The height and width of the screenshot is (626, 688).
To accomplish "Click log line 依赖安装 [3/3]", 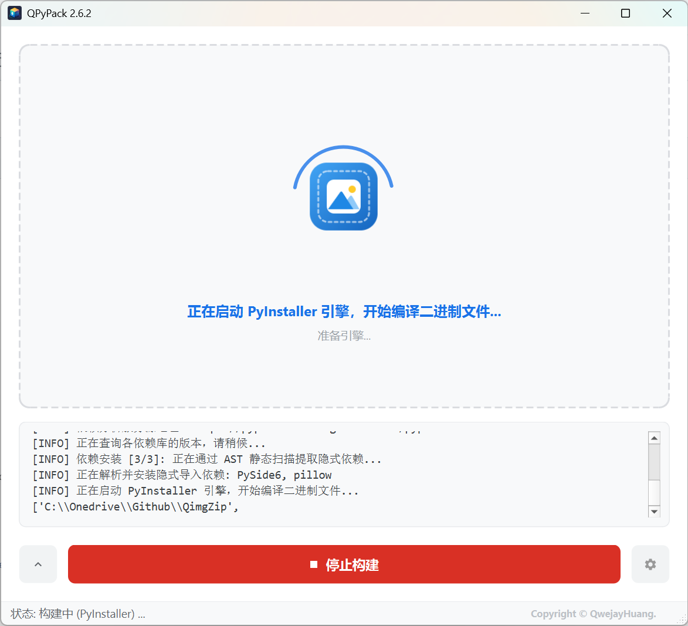I will click(207, 459).
